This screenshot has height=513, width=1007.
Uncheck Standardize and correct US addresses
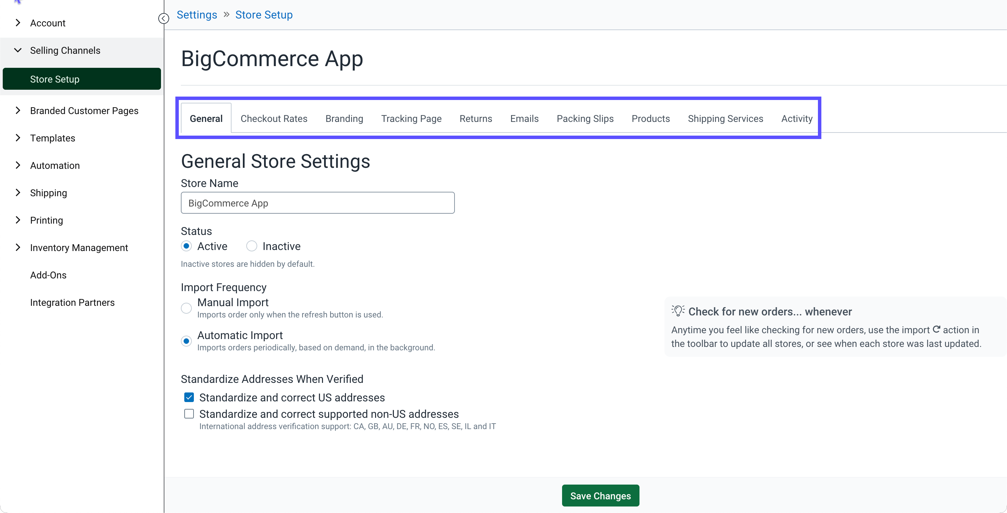pyautogui.click(x=189, y=397)
